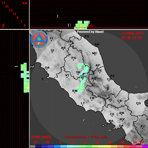
Task: Click the 17 km altitude scale label
Action: click(3, 3)
